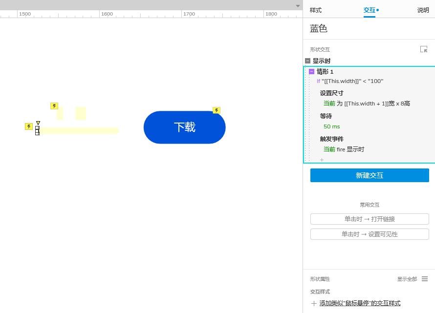This screenshot has height=313, width=435.
Task: Select the 等待 action
Action: (326, 116)
